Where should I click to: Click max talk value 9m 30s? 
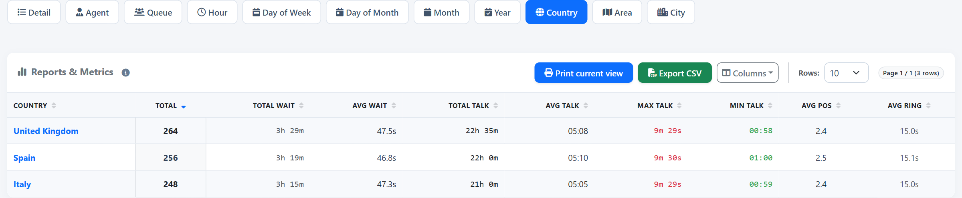point(668,158)
